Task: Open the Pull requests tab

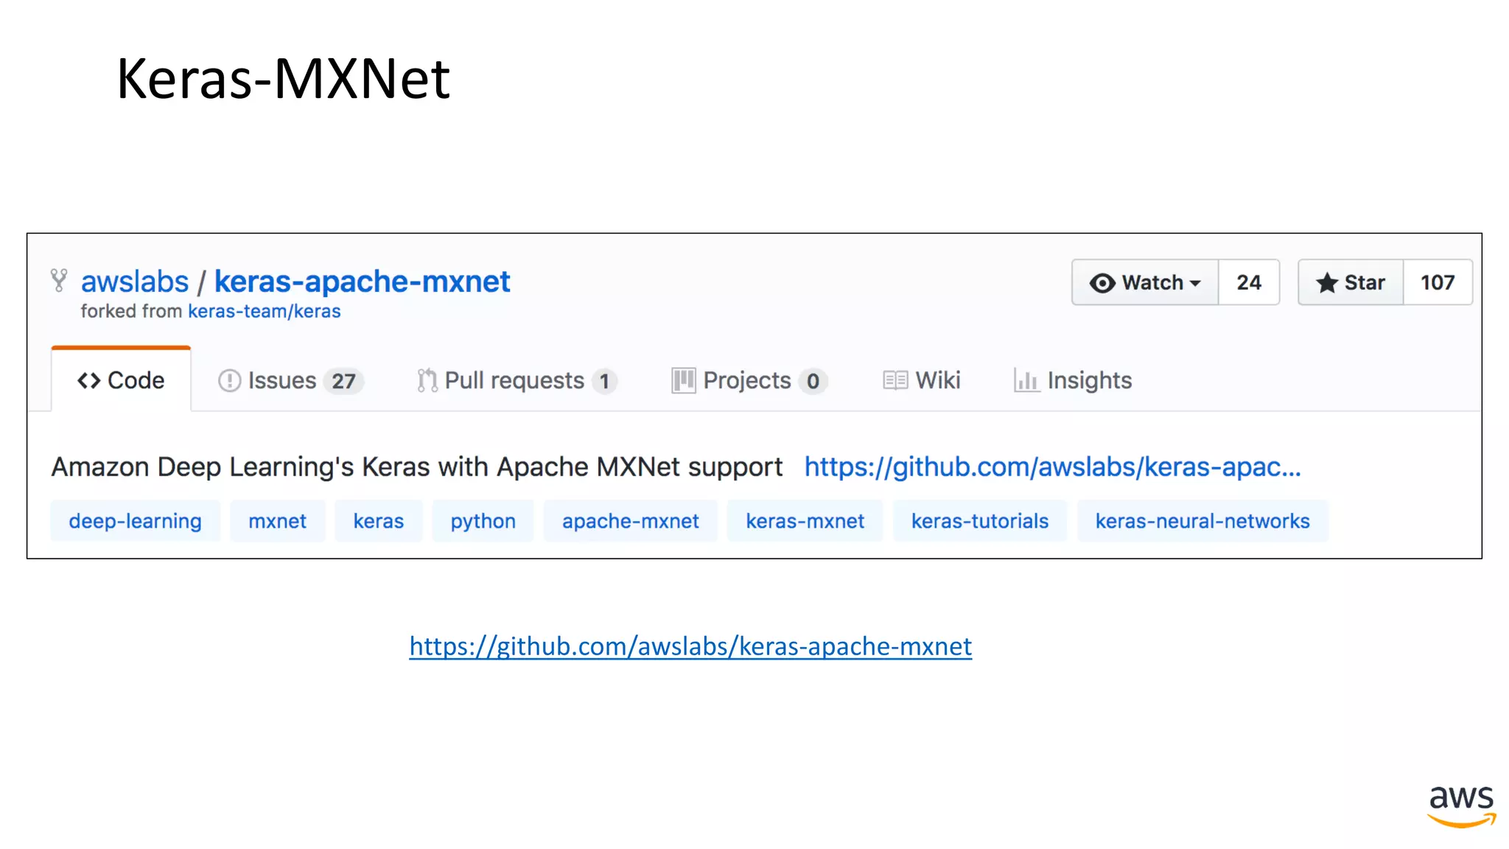Action: [517, 380]
